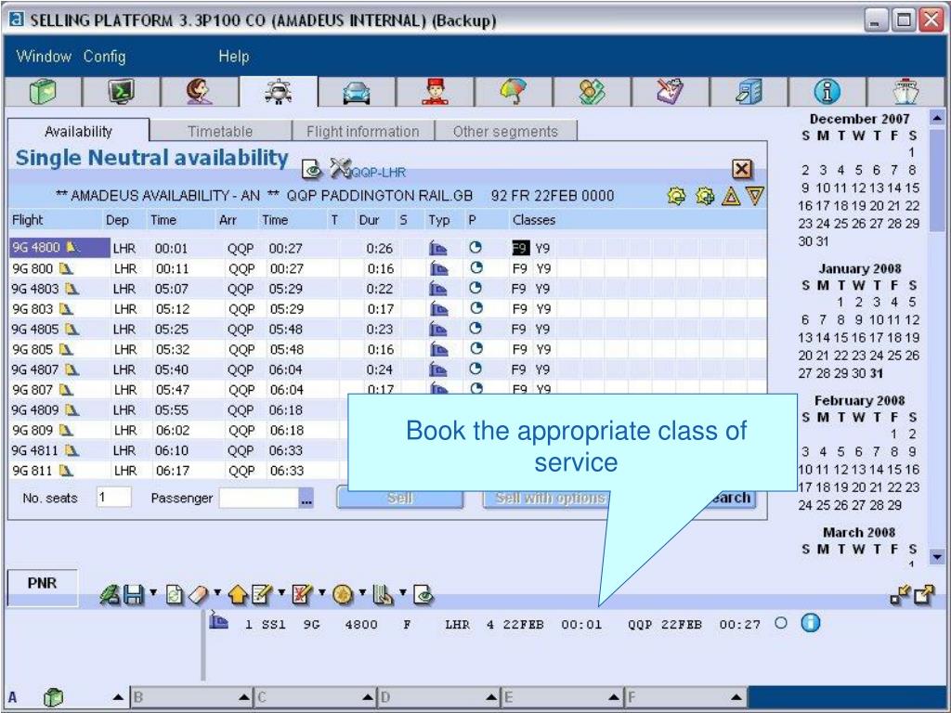Move up with the yellow up triangle
951x713 pixels.
731,196
